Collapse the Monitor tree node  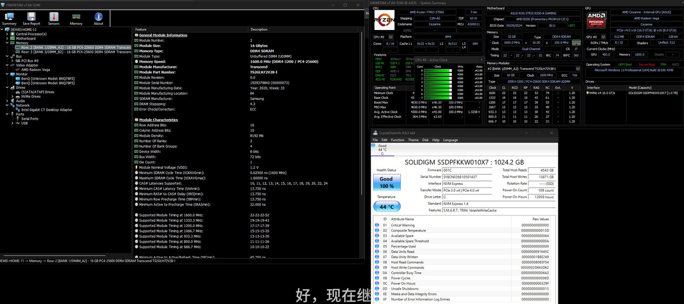[x=7, y=74]
